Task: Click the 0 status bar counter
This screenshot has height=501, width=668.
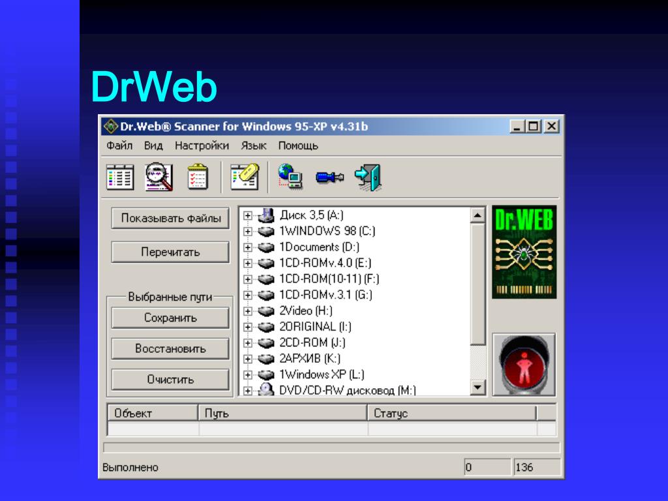Action: [487, 467]
